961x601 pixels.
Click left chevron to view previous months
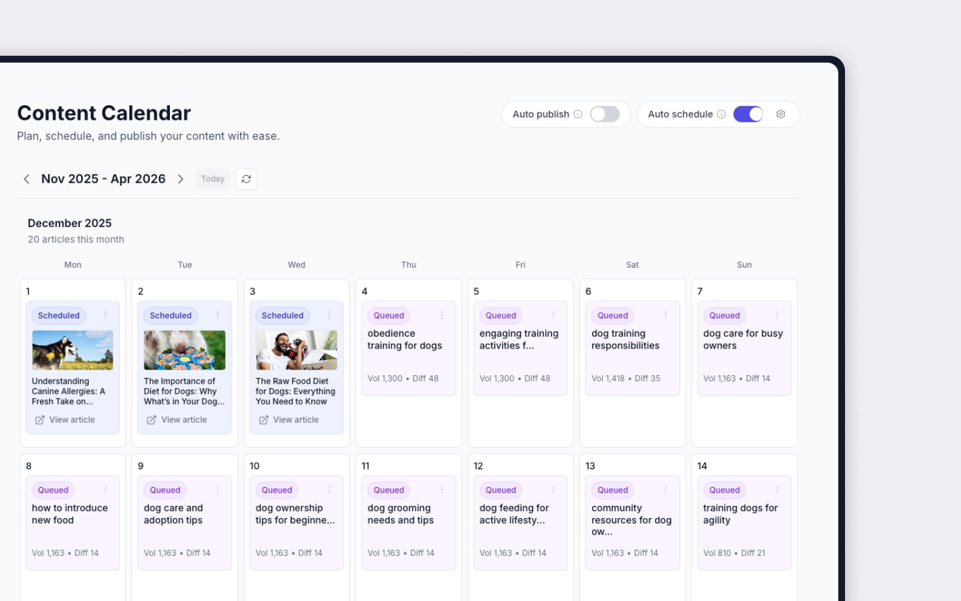point(27,179)
